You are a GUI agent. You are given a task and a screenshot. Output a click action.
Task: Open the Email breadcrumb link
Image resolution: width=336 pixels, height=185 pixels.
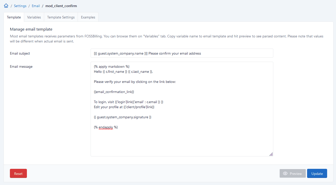(x=36, y=6)
